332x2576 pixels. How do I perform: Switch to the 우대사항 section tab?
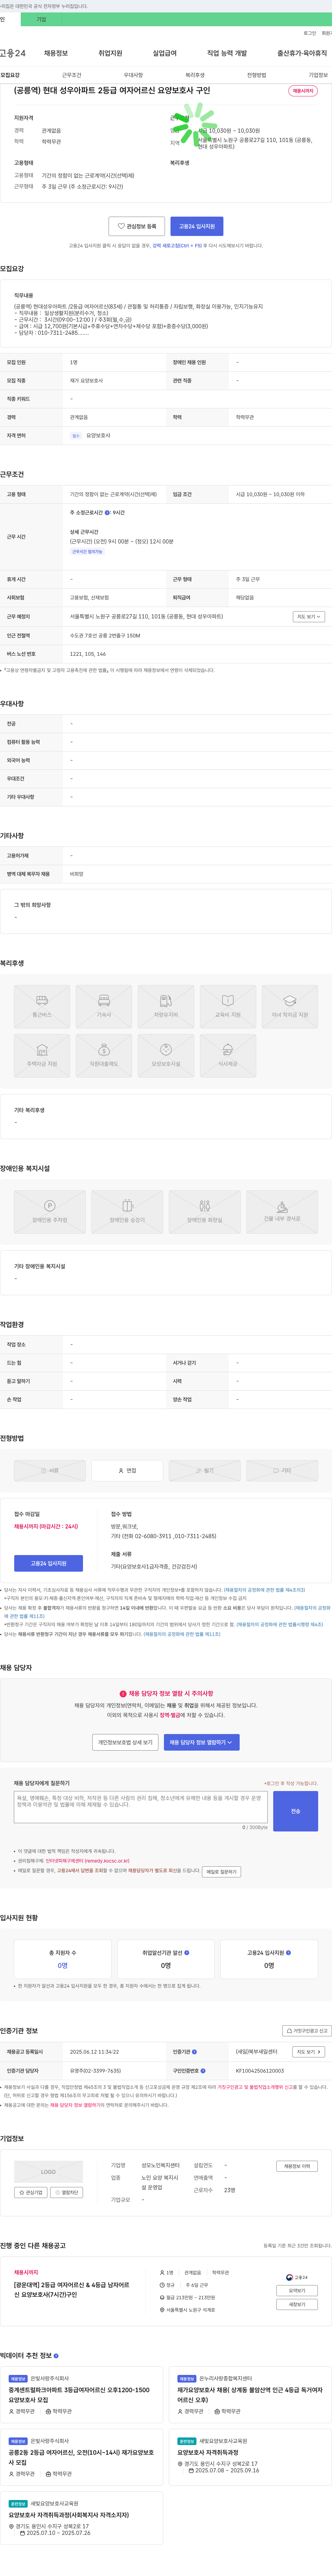[133, 75]
